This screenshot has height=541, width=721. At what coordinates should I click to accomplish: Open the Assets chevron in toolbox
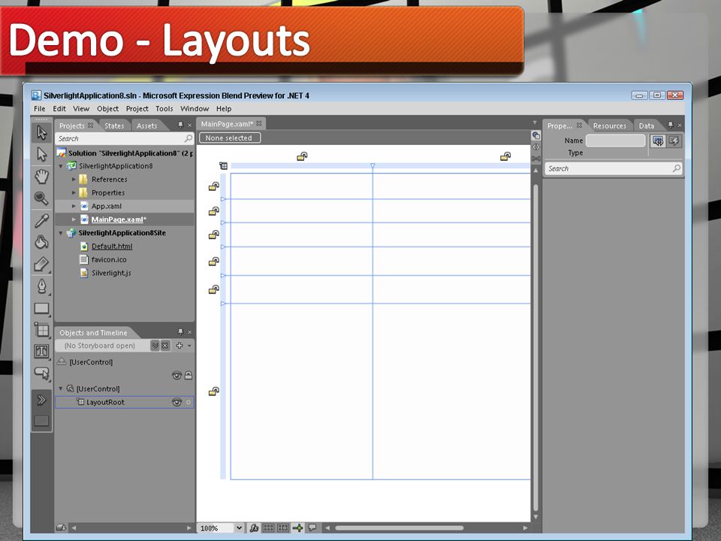[42, 400]
